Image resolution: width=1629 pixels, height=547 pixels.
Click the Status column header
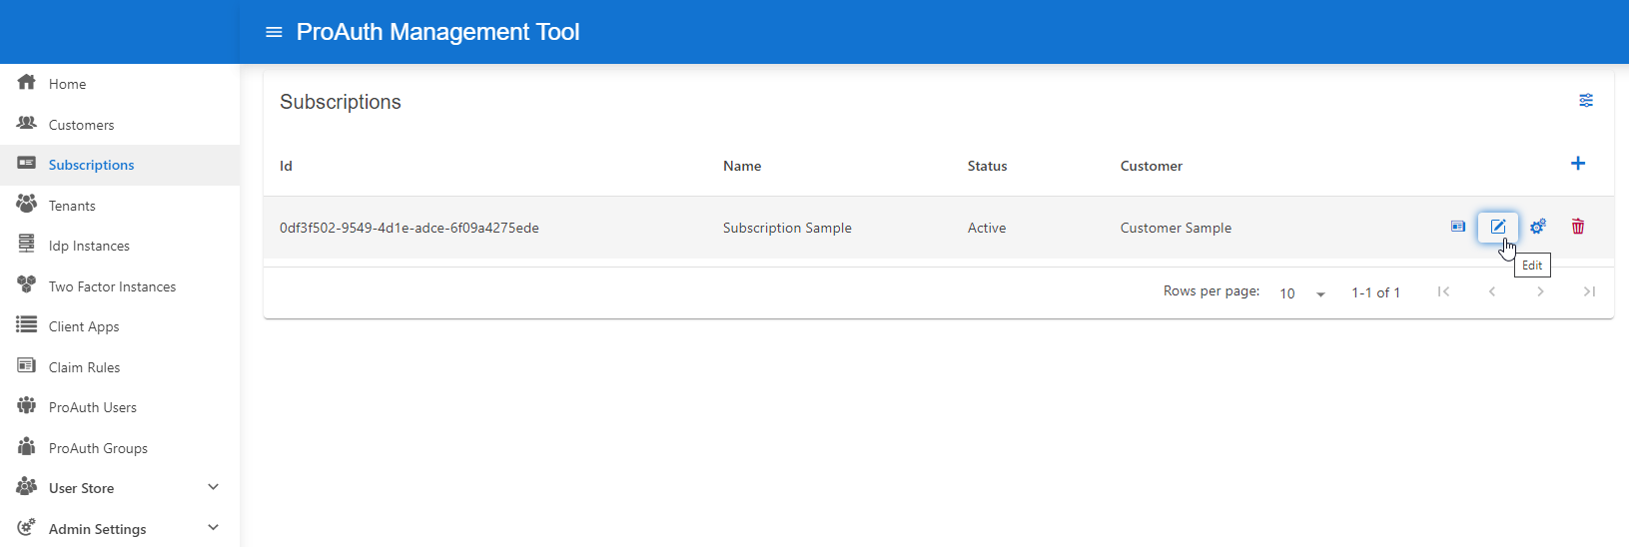987,166
